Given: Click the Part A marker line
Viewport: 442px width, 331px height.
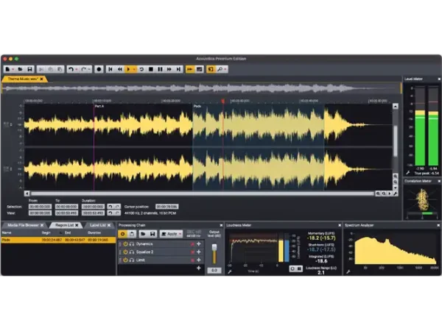Looking at the screenshot, I should coord(94,146).
